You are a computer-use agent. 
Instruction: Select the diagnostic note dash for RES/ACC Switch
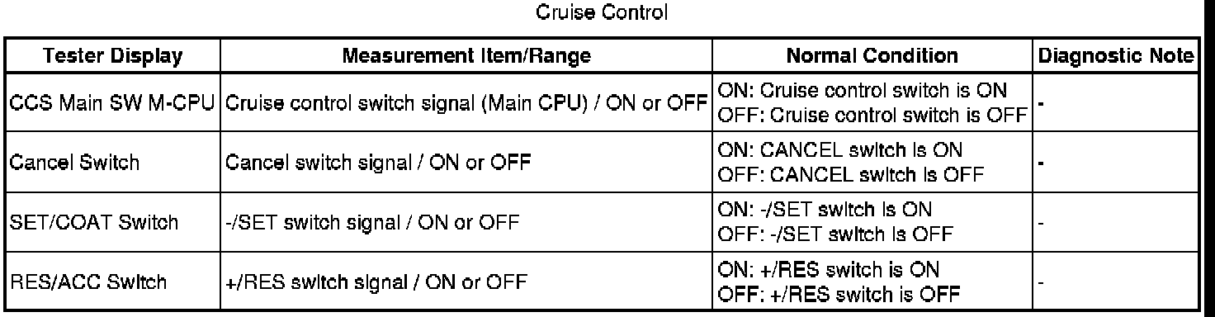1042,282
